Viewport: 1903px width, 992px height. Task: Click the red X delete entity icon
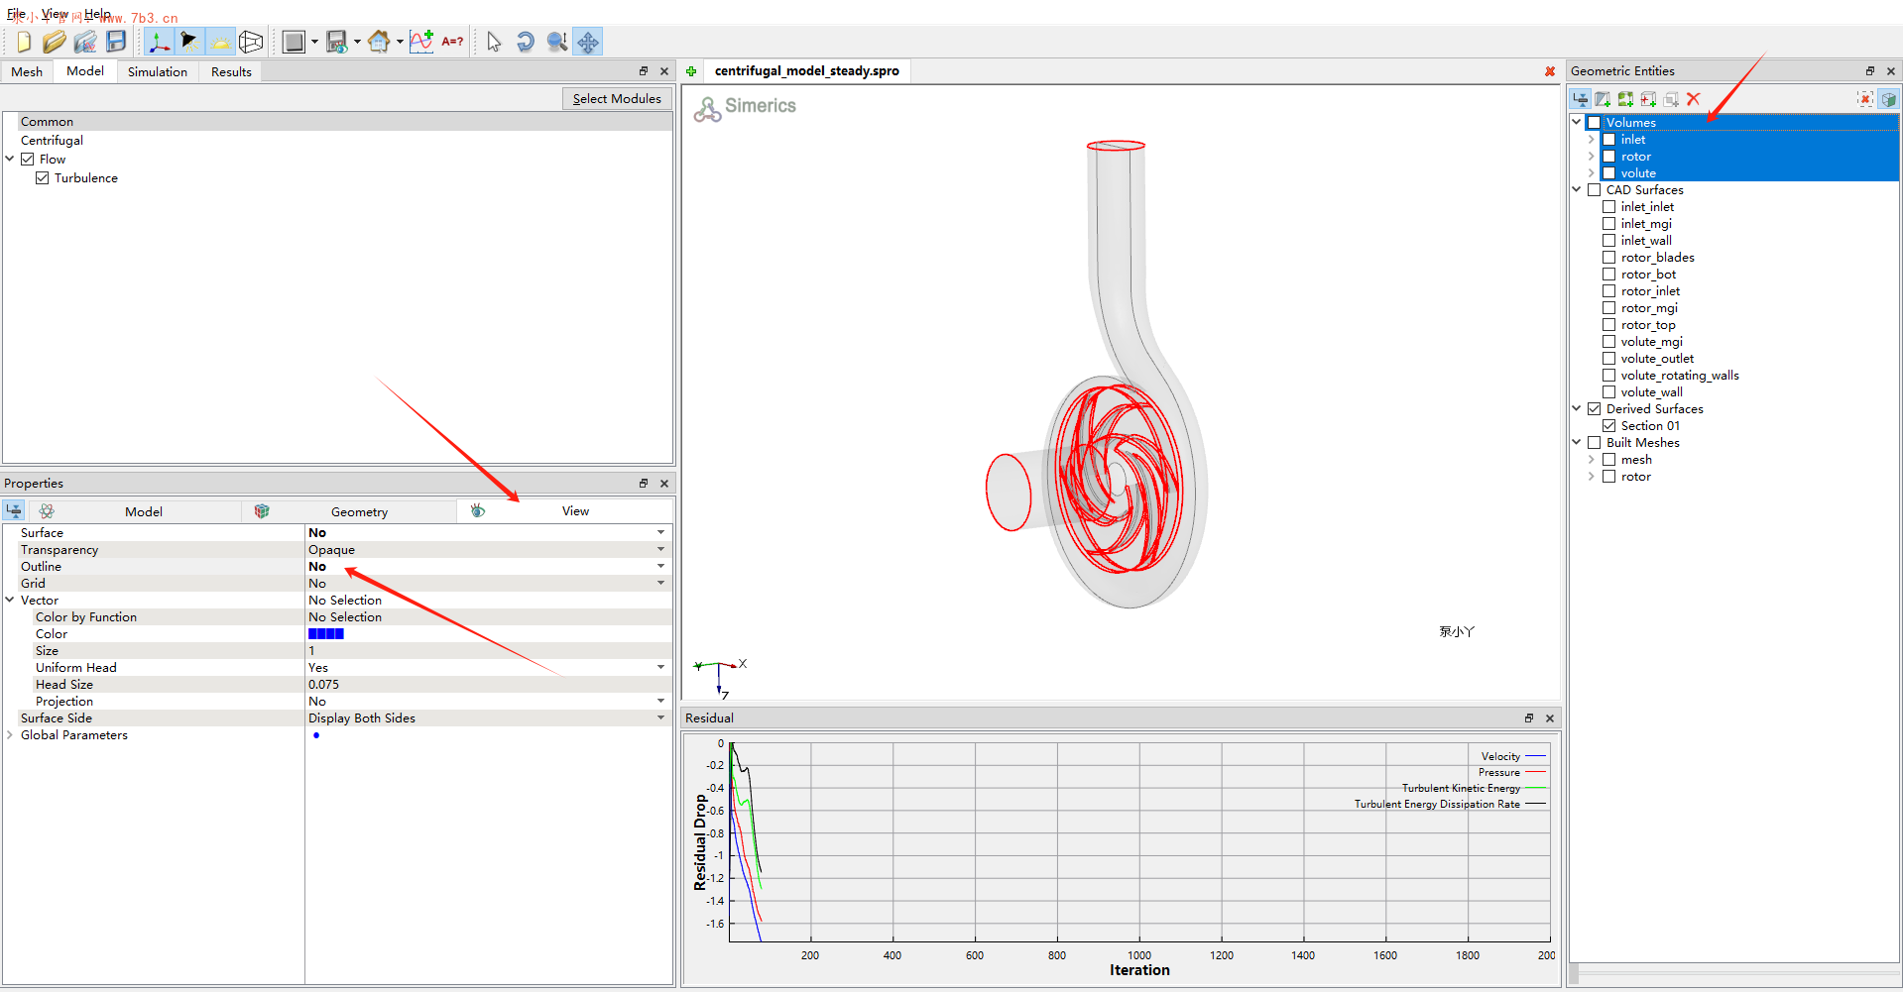1694,99
